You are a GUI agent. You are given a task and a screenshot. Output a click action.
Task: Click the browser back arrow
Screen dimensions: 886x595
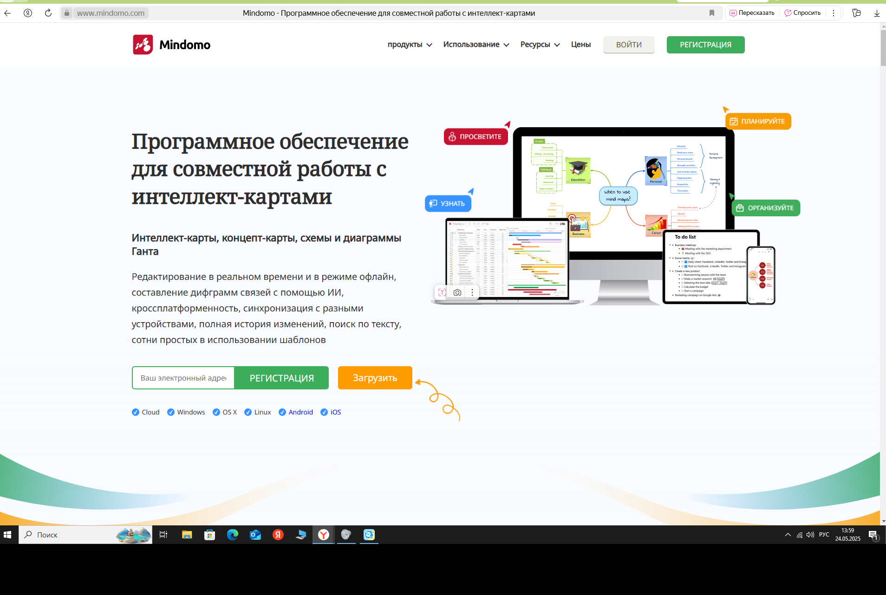pyautogui.click(x=7, y=13)
